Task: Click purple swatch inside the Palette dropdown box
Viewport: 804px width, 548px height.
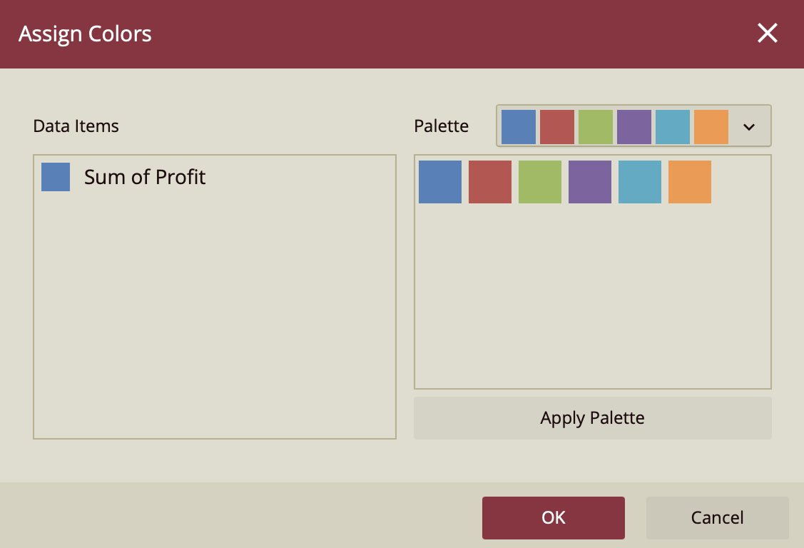Action: 634,127
